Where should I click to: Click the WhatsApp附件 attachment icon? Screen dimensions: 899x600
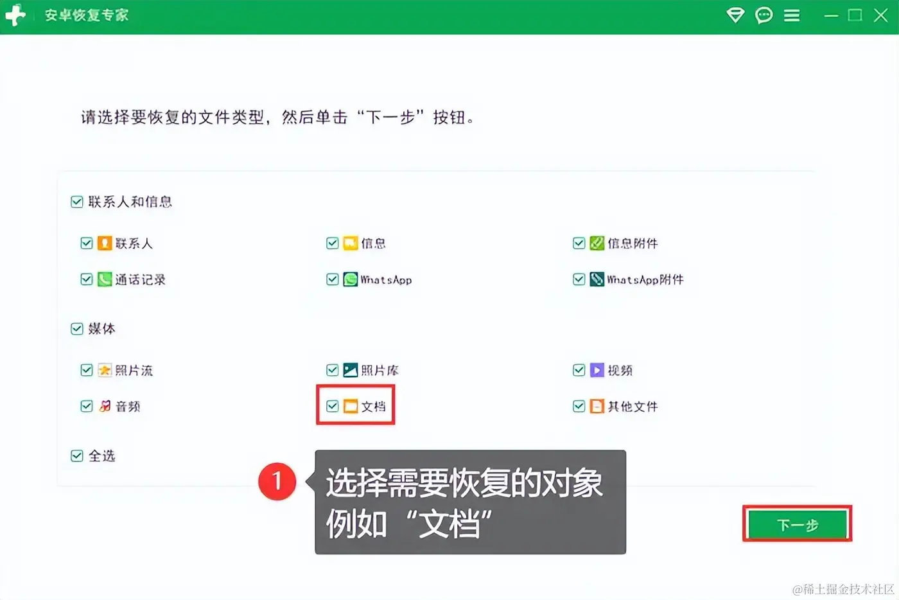coord(597,279)
